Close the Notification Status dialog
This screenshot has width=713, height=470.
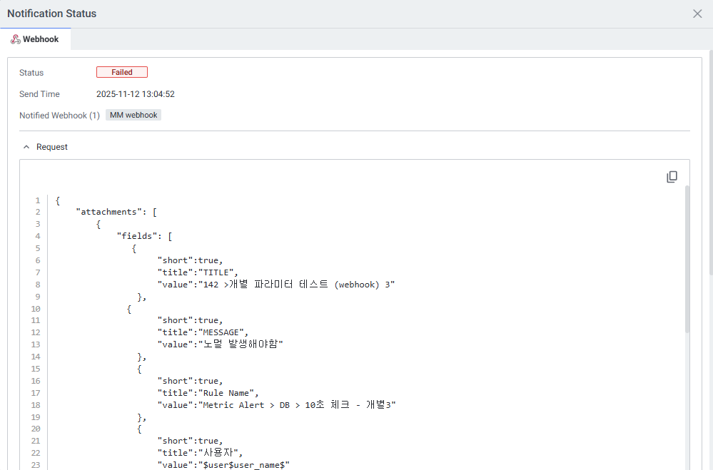point(697,14)
